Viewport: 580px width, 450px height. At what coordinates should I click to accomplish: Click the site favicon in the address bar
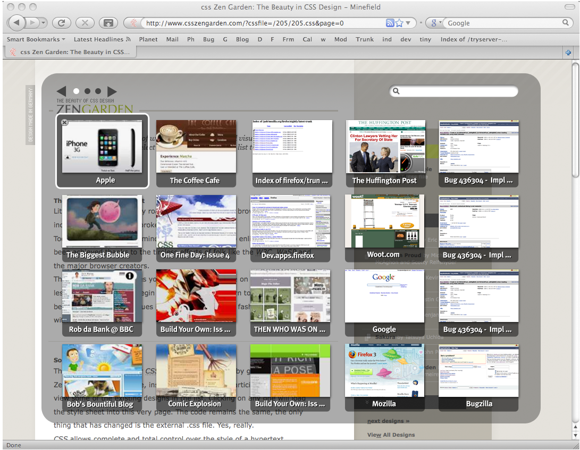(134, 23)
